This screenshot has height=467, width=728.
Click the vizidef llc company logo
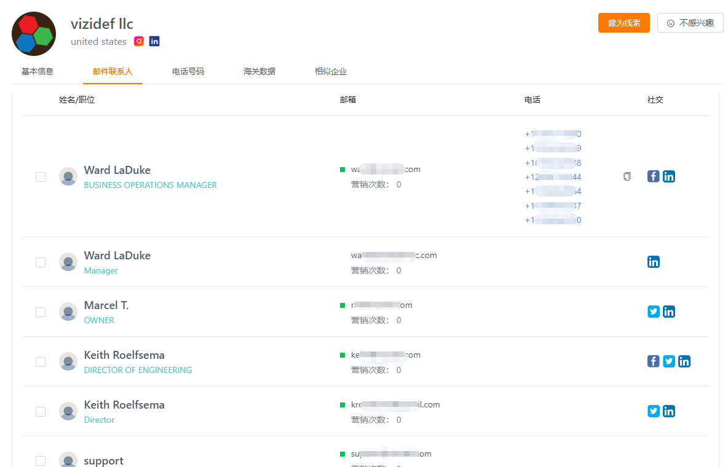[x=34, y=34]
